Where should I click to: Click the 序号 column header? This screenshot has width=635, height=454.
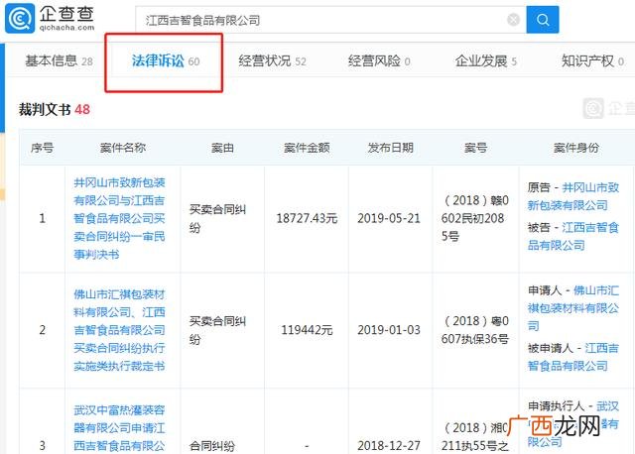point(42,148)
